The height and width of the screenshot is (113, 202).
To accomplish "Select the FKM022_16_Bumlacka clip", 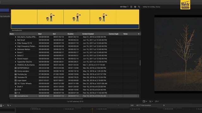I will [x=74, y=65].
